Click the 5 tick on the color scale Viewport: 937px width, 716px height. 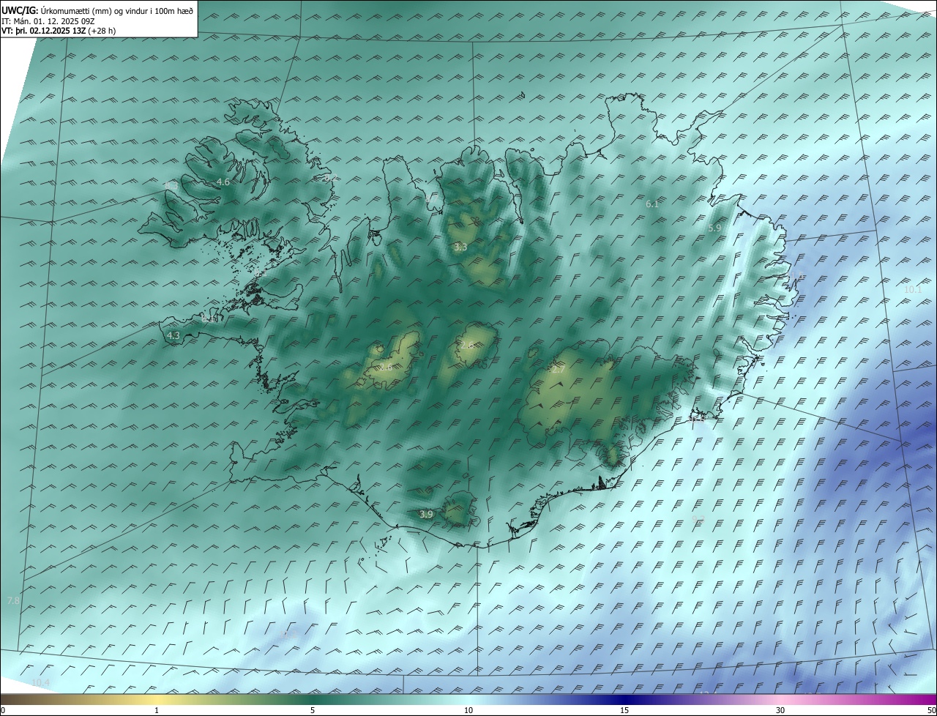[313, 711]
